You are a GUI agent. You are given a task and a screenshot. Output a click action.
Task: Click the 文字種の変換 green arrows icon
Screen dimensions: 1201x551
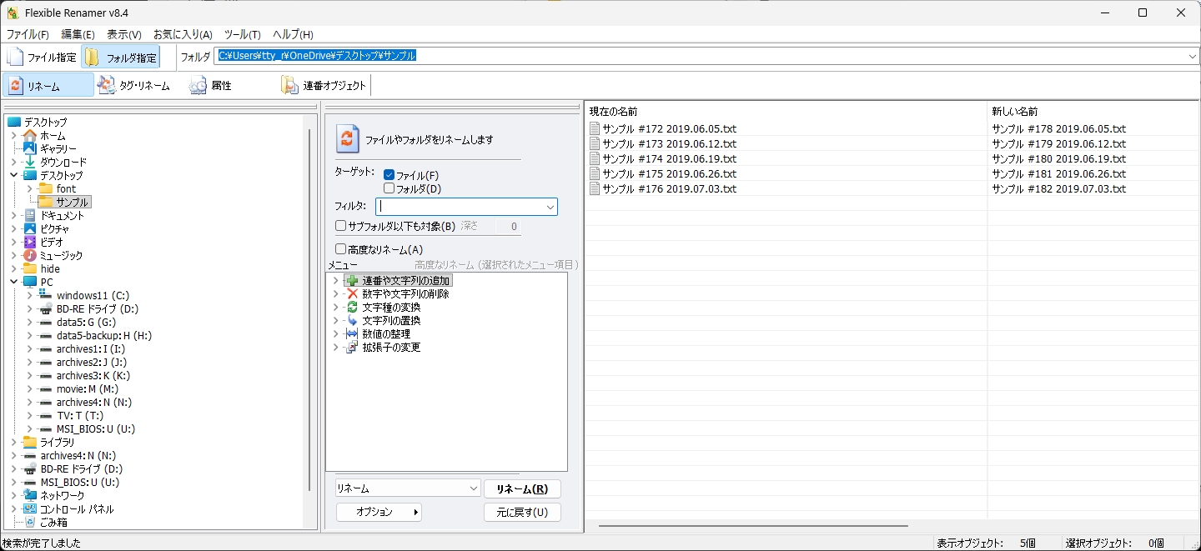click(x=352, y=308)
